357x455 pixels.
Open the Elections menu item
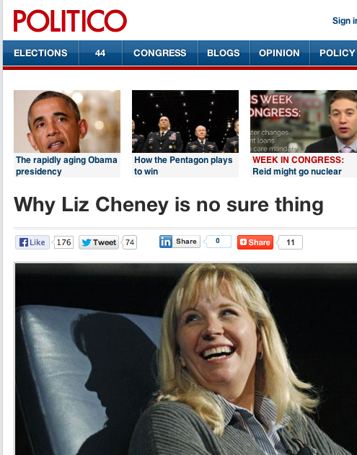[40, 53]
